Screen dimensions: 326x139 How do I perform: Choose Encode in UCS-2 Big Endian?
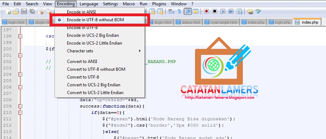[x=99, y=35]
